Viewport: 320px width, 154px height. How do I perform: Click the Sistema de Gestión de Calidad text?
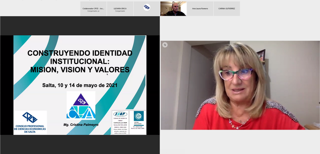[120, 119]
